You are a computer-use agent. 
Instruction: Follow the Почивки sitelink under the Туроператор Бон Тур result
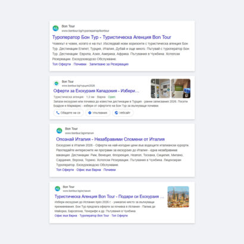click(x=80, y=64)
